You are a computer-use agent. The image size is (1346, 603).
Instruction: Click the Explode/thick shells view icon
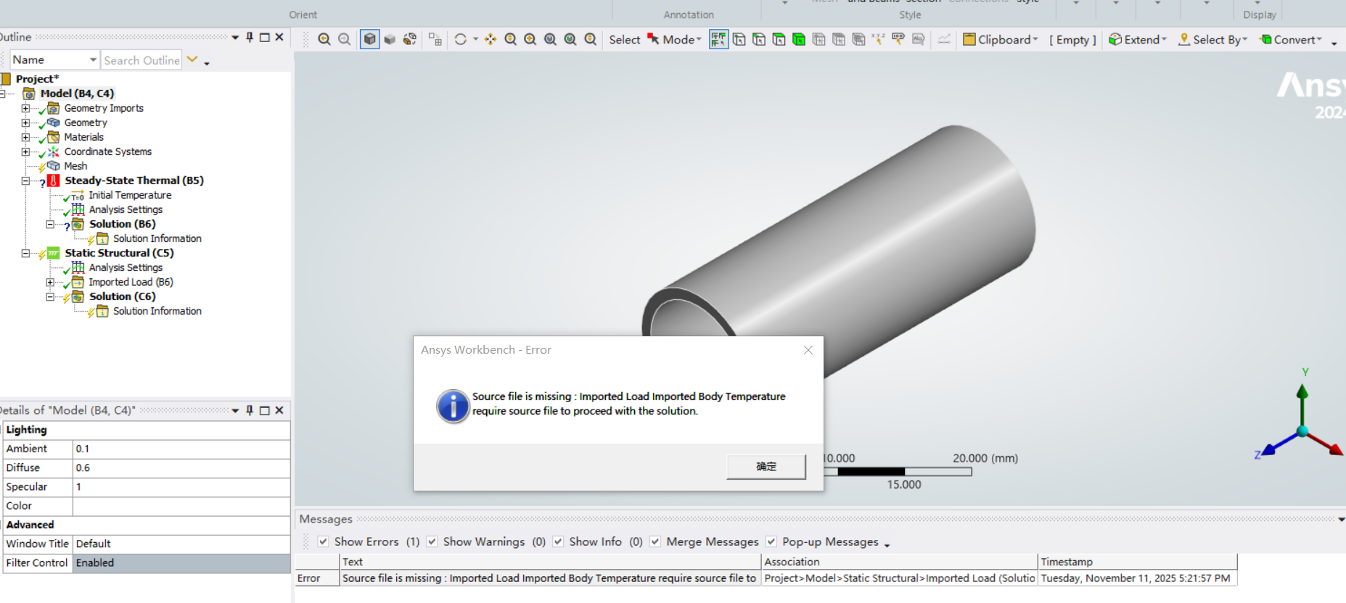click(x=410, y=40)
